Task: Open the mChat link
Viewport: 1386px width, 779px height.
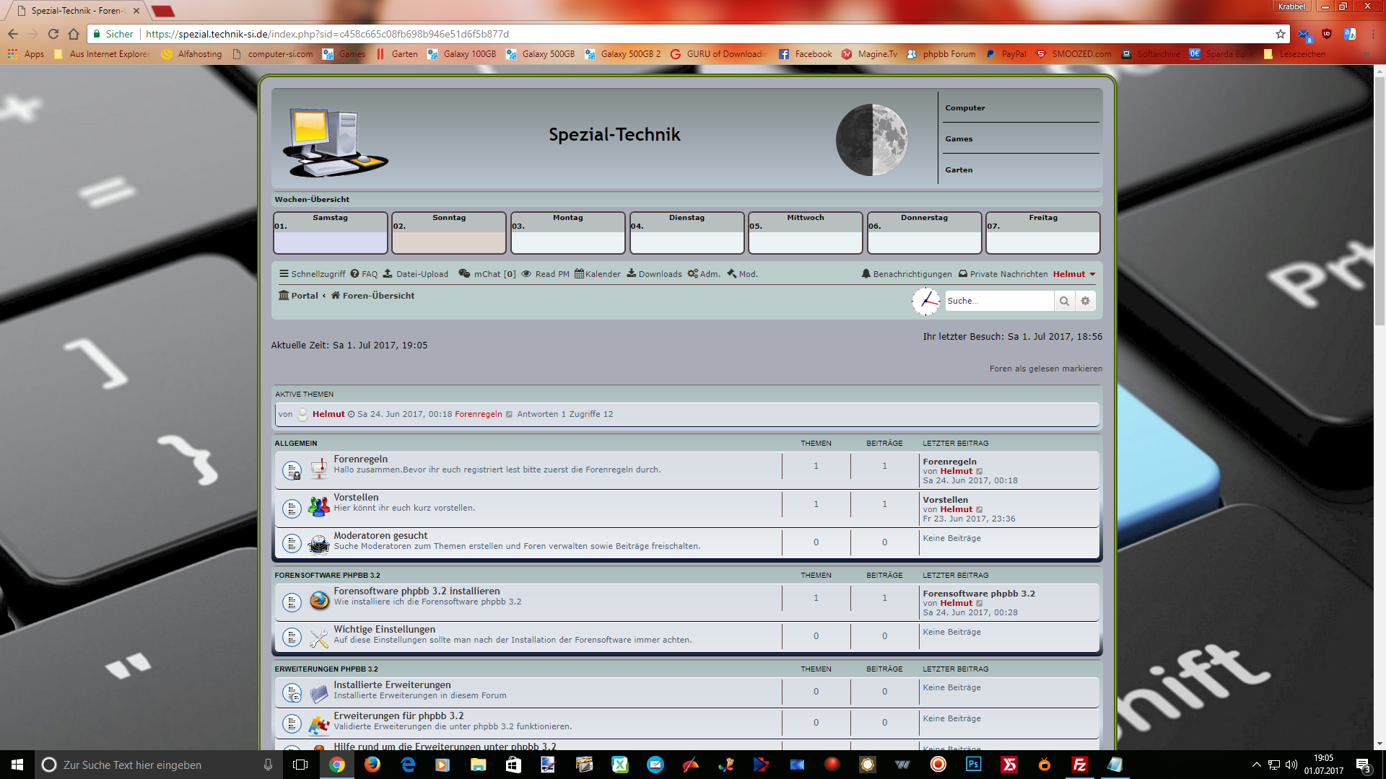Action: (x=487, y=274)
